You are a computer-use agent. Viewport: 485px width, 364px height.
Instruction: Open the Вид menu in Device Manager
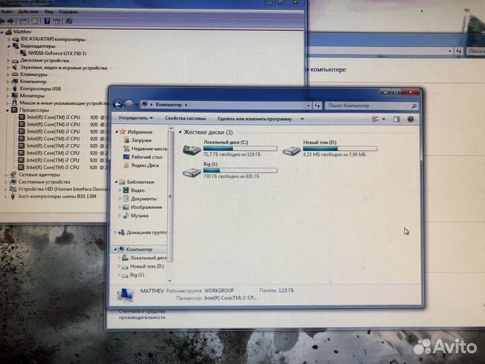48,11
